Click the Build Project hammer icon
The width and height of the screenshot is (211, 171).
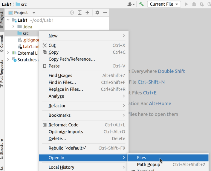(141, 4)
